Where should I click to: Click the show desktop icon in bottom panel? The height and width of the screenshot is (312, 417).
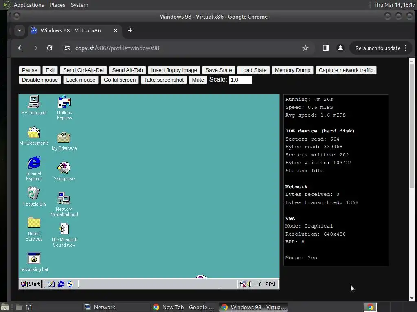[x=5, y=307]
